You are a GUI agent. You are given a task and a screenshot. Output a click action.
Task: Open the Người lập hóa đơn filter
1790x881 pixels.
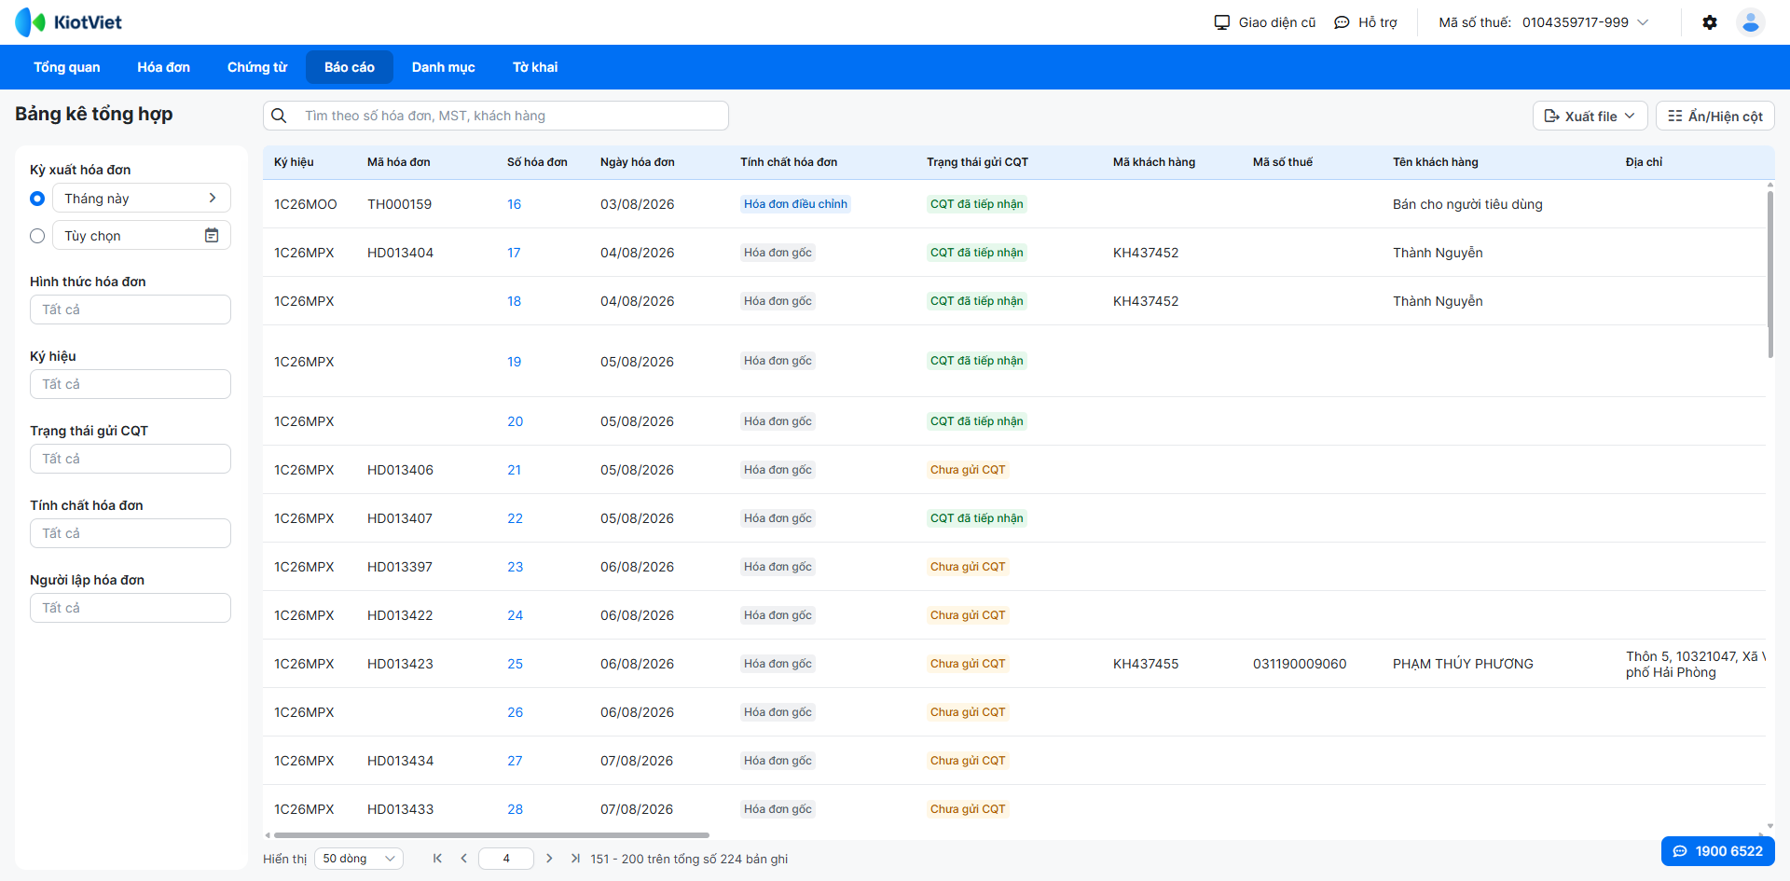tap(131, 608)
